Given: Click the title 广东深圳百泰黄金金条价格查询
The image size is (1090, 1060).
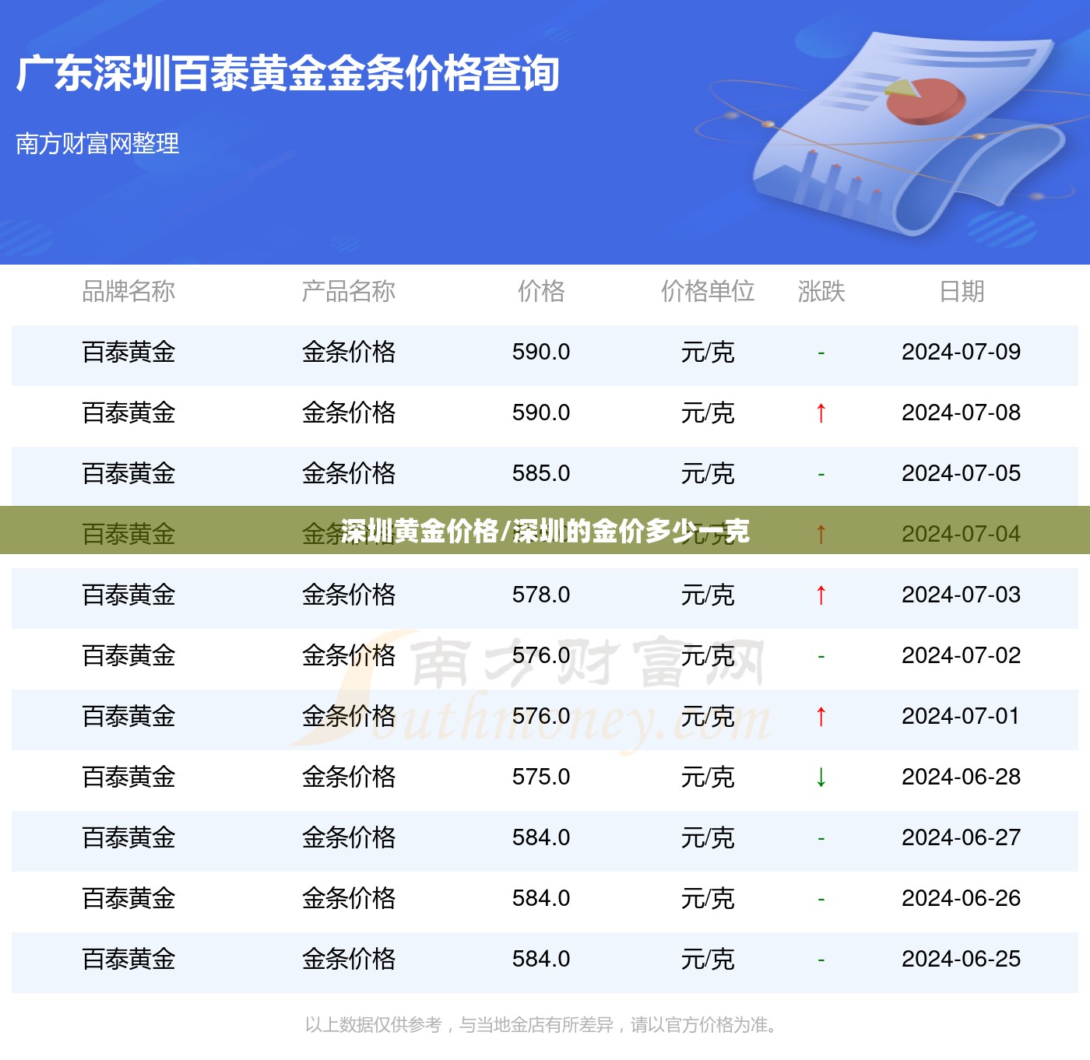Looking at the screenshot, I should pos(287,74).
